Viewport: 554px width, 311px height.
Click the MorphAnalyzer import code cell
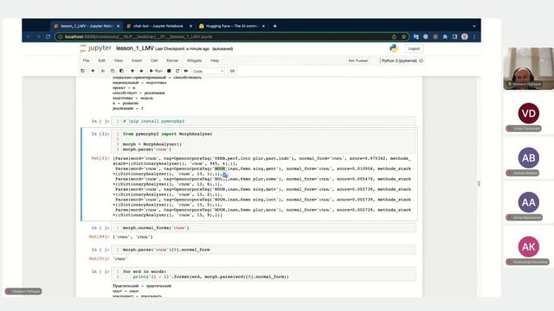click(x=263, y=142)
